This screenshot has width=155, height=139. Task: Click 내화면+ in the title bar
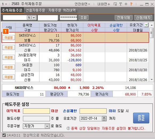(x=104, y=4)
